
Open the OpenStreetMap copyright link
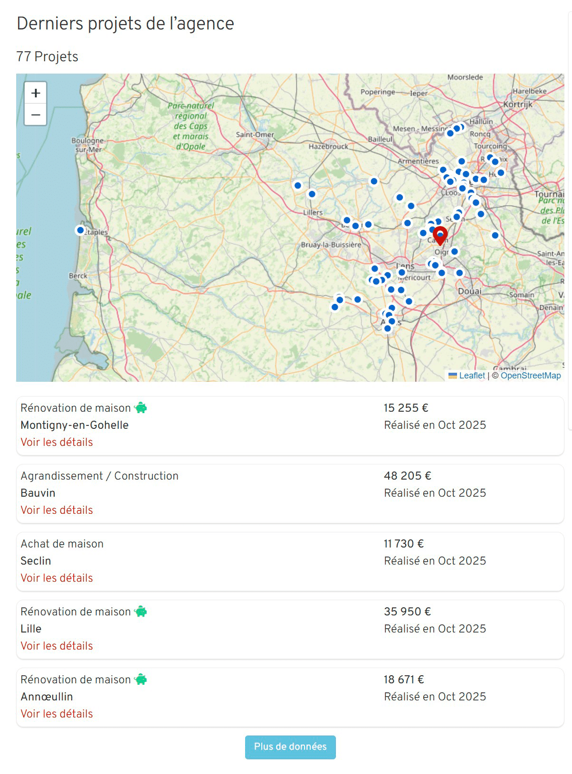tap(531, 376)
